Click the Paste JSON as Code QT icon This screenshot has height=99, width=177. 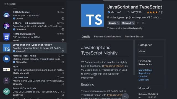(x=7, y=92)
